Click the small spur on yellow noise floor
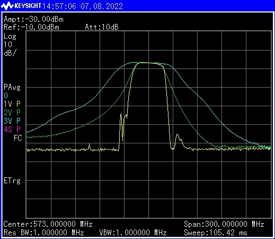 (x=90, y=147)
